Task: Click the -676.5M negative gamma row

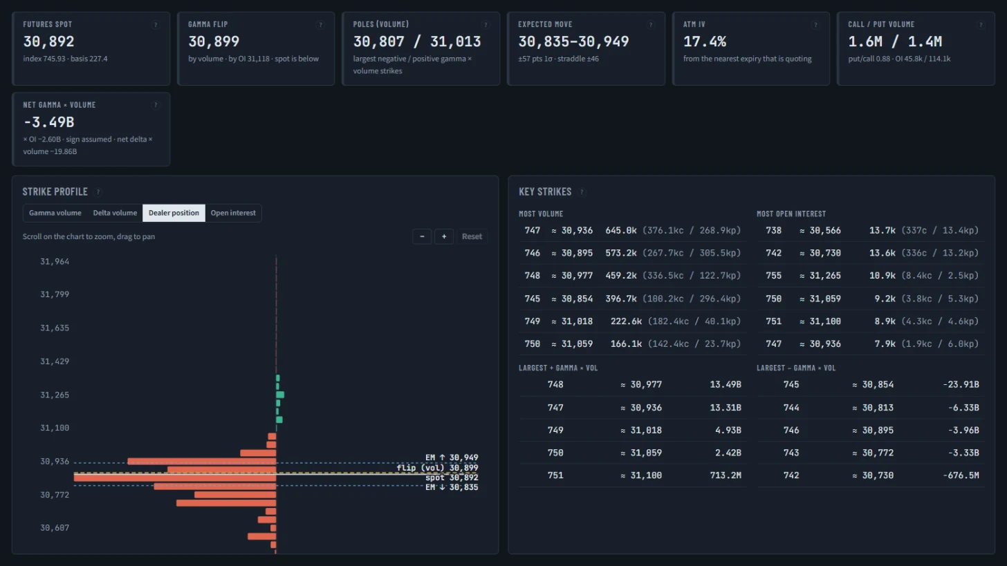Action: pos(871,475)
